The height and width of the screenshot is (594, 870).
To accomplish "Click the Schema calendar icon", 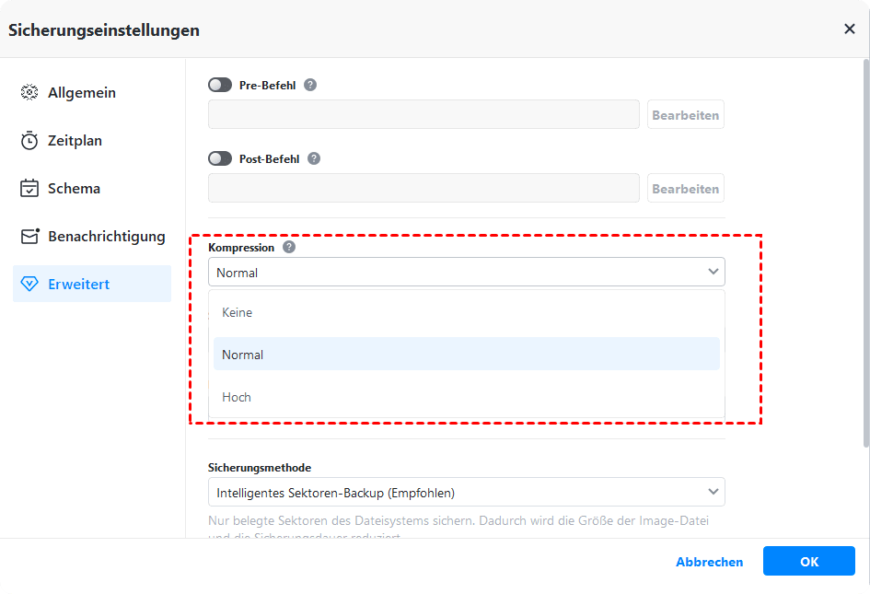I will [x=29, y=189].
